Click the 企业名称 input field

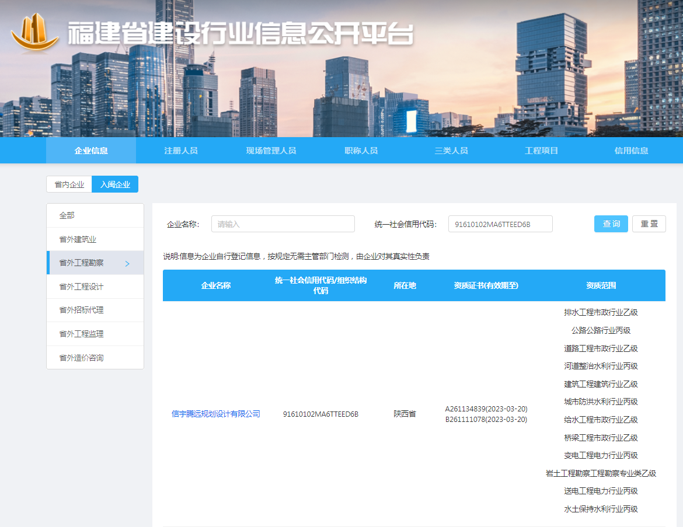click(x=283, y=224)
